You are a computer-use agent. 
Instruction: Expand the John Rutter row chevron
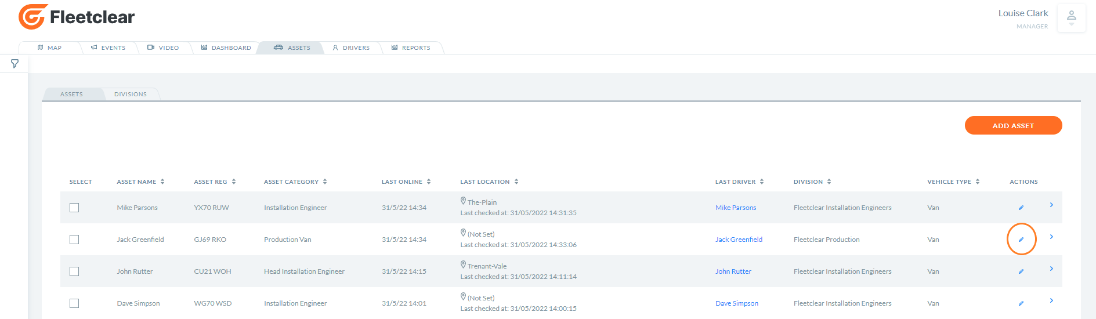(x=1051, y=269)
